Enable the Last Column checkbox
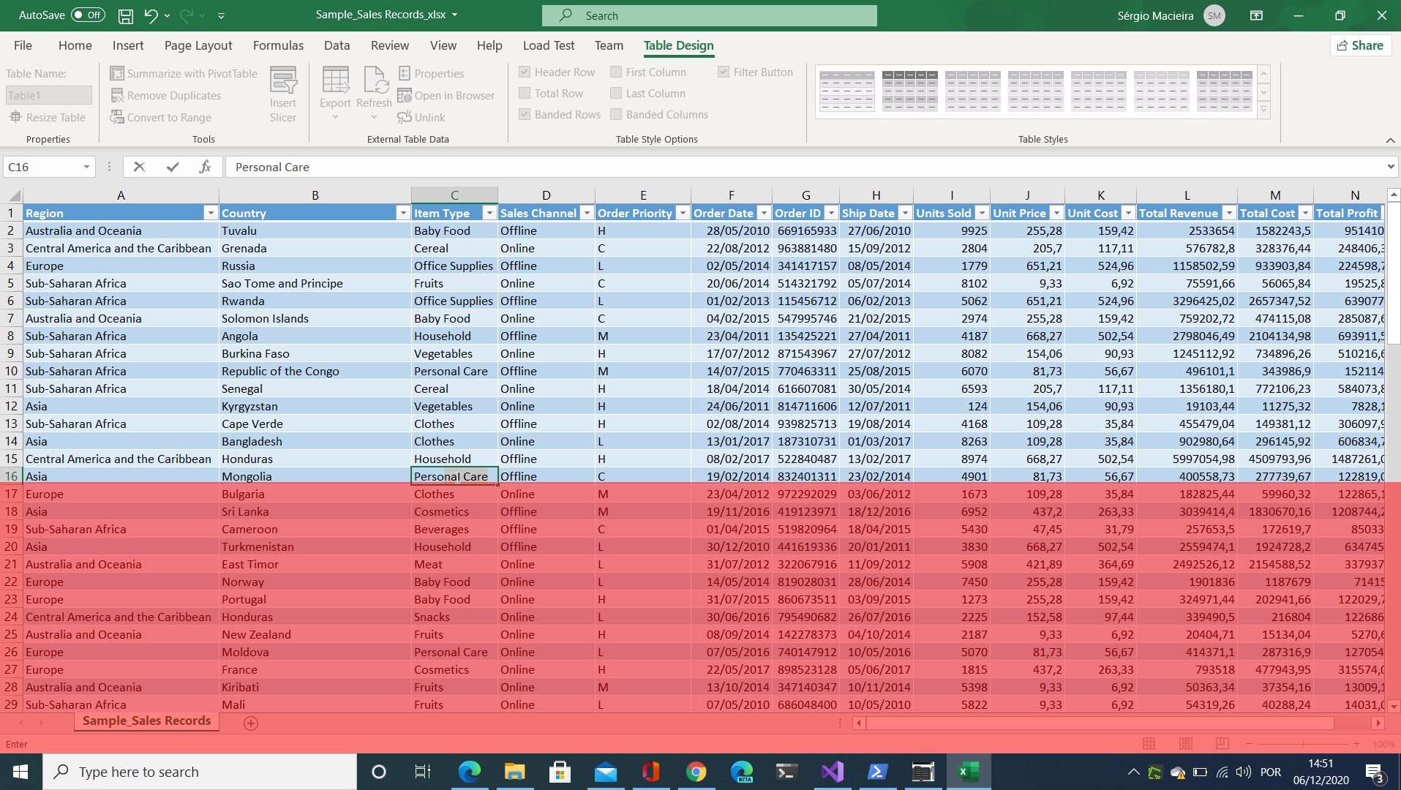Viewport: 1401px width, 790px height. [616, 93]
